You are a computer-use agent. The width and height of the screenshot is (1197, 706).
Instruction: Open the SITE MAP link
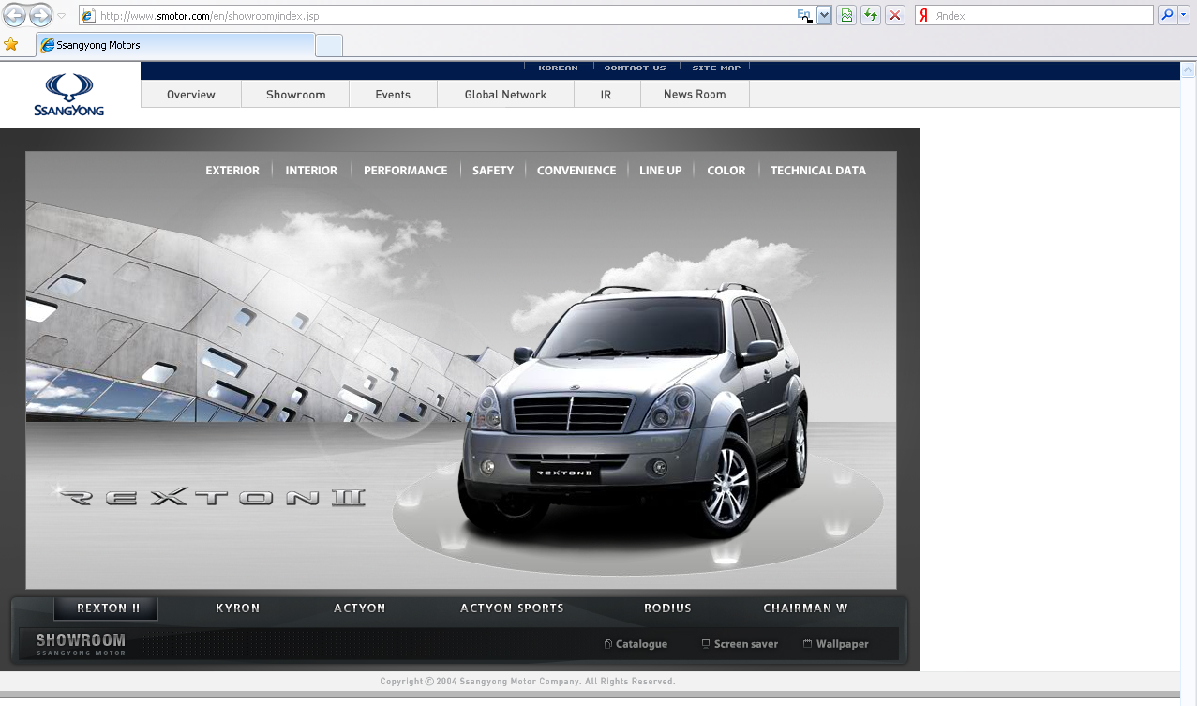click(x=716, y=68)
